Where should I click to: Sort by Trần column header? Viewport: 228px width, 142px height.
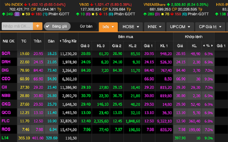coord(38,41)
